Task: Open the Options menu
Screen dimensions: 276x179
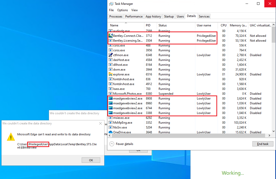Action: (123, 10)
